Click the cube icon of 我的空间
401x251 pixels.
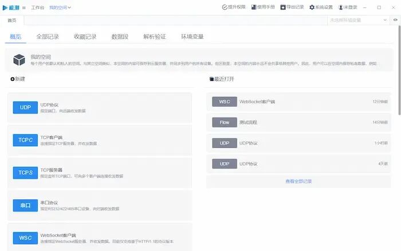coord(19,60)
